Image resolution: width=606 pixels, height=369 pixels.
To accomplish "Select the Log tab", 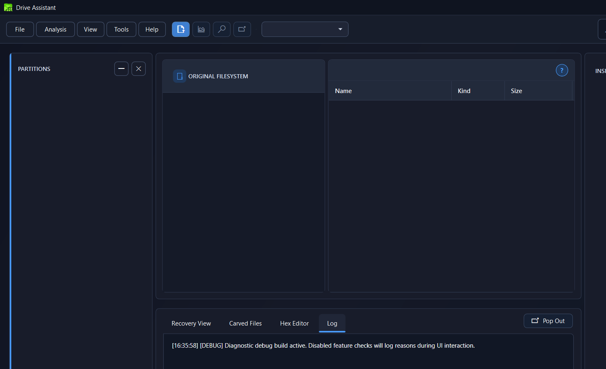I will point(332,323).
